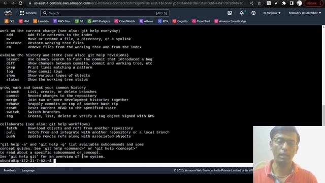Click the 'switch' command line
The width and height of the screenshot is (325, 183).
click(33, 112)
